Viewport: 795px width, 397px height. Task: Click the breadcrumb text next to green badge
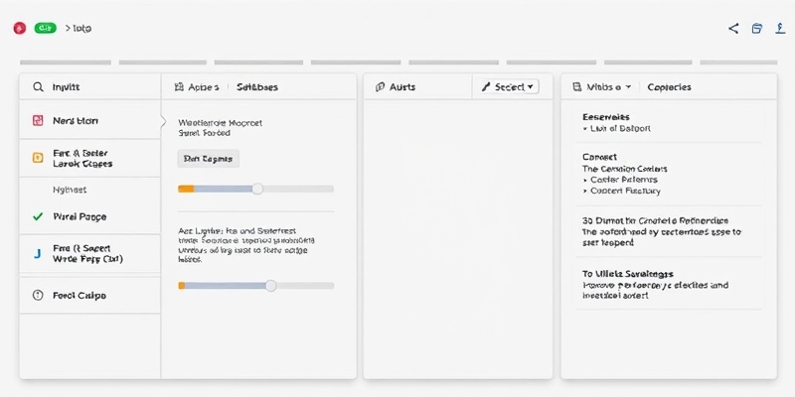pyautogui.click(x=79, y=29)
